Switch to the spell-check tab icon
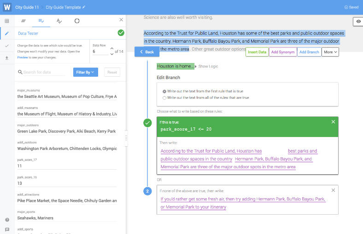Viewport: 363px width, 234px height. [59, 21]
